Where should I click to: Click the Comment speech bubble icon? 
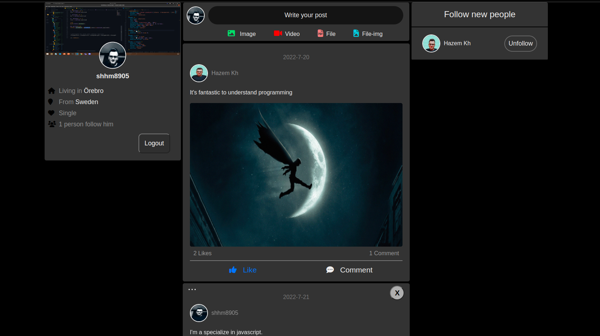[329, 270]
